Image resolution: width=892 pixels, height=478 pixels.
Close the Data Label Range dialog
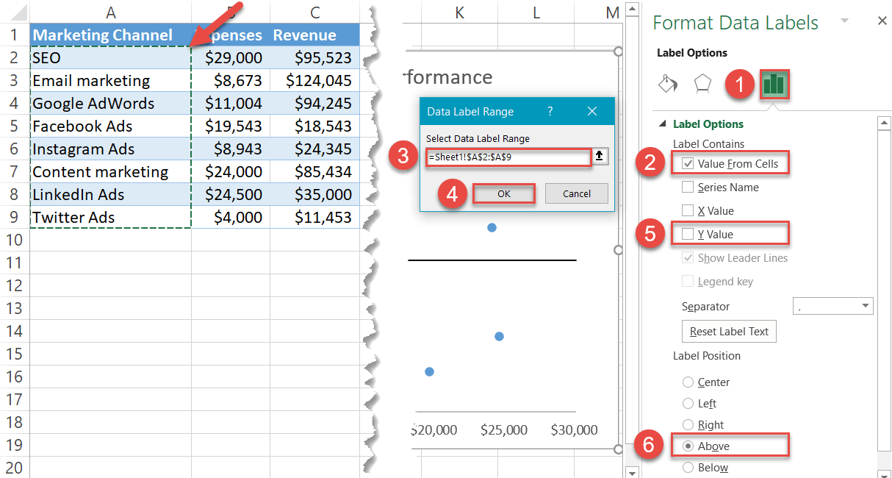[592, 111]
